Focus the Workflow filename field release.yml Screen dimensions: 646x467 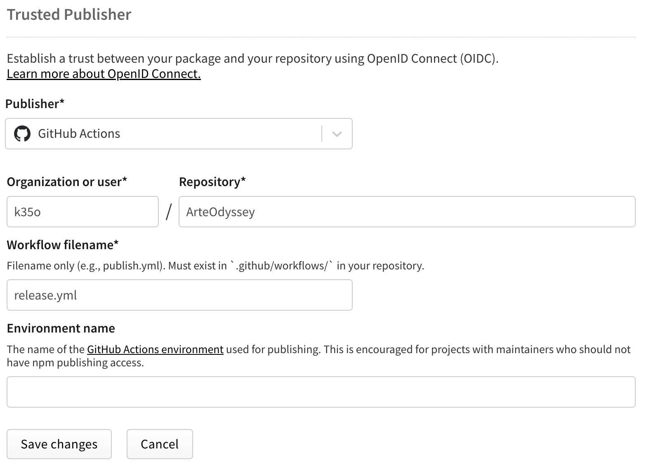point(179,295)
